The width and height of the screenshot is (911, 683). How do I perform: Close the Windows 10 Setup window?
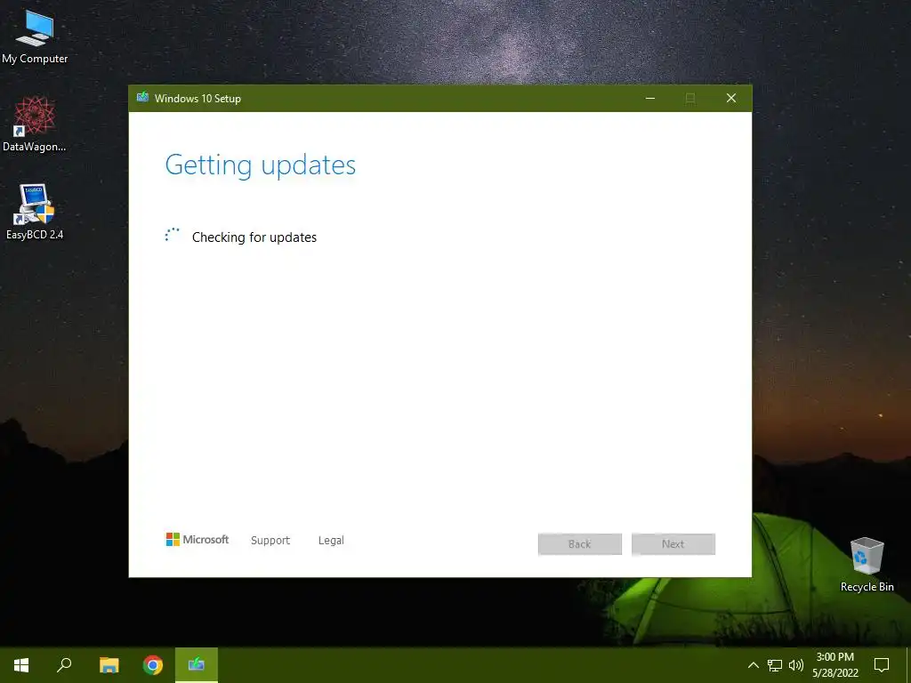(x=731, y=98)
